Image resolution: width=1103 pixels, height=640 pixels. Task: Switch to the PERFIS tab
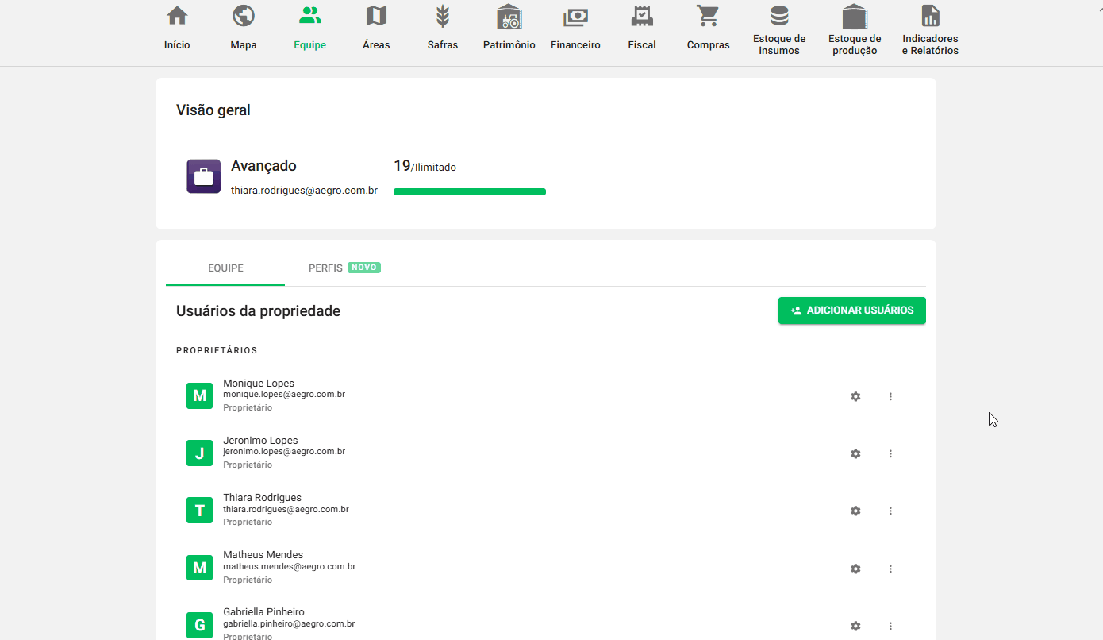pos(325,268)
